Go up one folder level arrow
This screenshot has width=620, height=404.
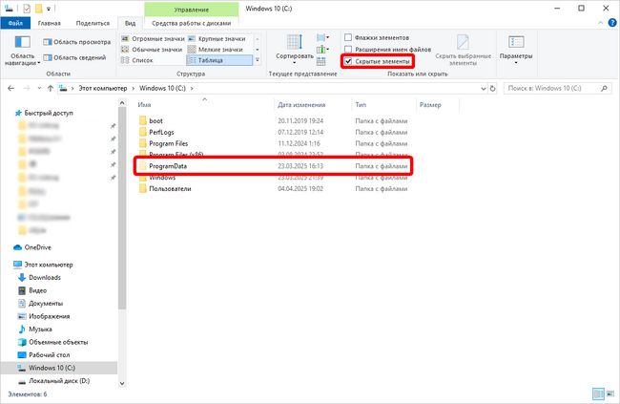coord(51,88)
